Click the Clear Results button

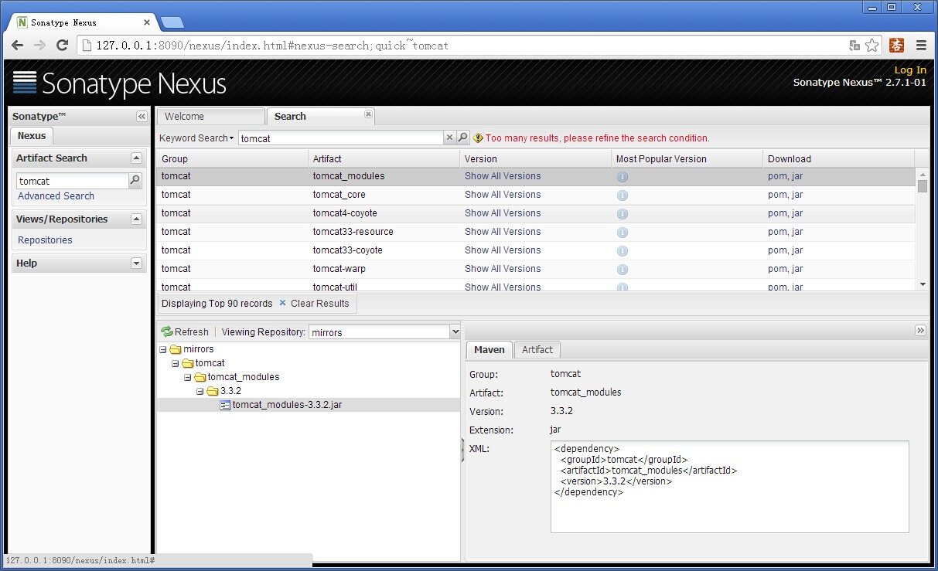pyautogui.click(x=314, y=304)
